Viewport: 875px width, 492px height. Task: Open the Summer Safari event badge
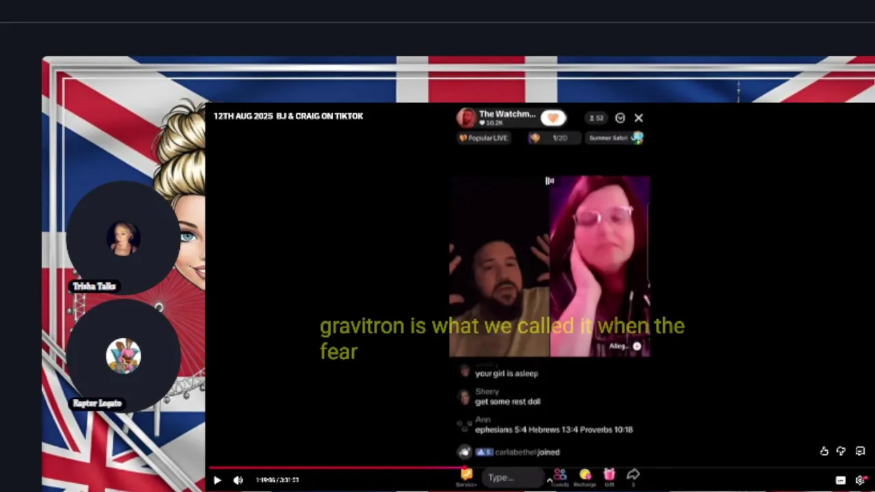(x=616, y=138)
